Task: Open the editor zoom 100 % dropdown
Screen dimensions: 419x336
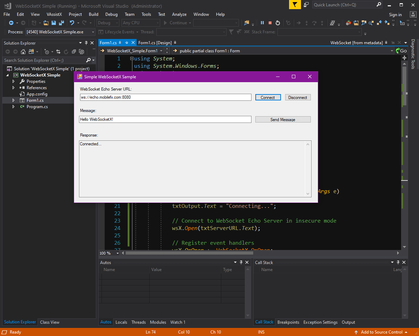Action: tap(117, 253)
